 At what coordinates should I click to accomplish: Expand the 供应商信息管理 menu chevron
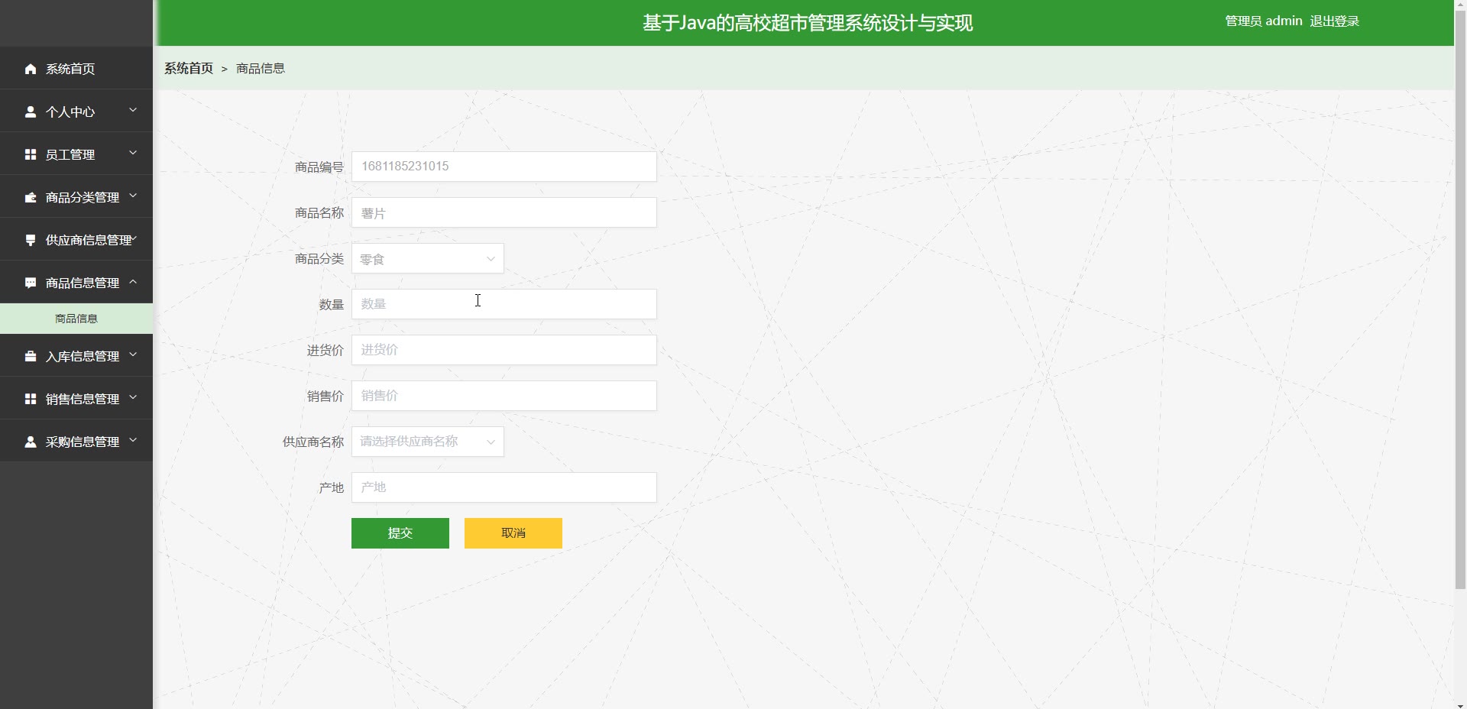(x=134, y=238)
